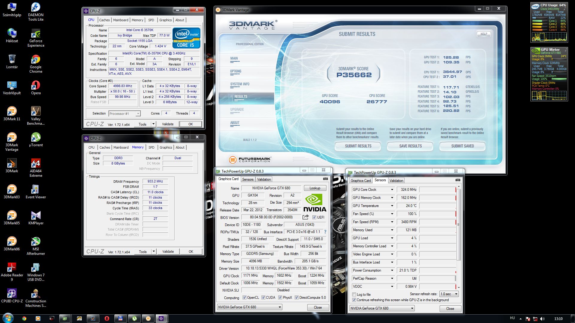Open the Validation tab in GPU-Z

(x=264, y=179)
